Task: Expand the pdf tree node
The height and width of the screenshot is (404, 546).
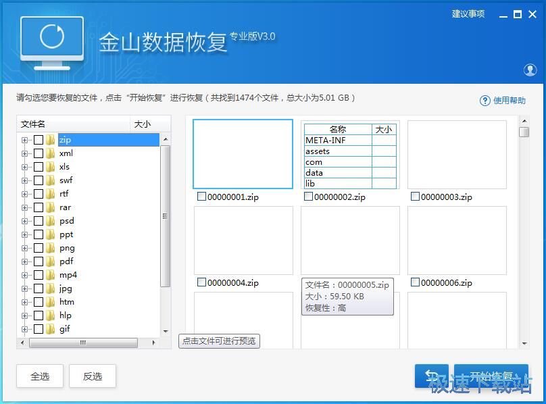Action: pos(24,261)
